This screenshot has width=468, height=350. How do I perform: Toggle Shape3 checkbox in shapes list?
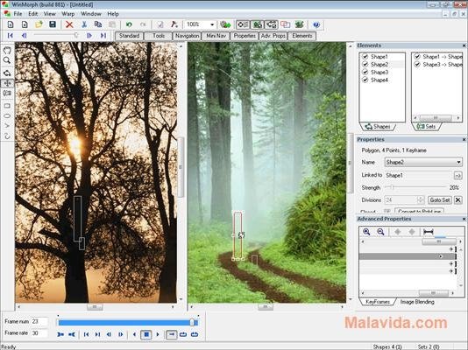(365, 72)
